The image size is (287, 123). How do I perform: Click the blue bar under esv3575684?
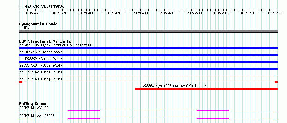(148, 69)
